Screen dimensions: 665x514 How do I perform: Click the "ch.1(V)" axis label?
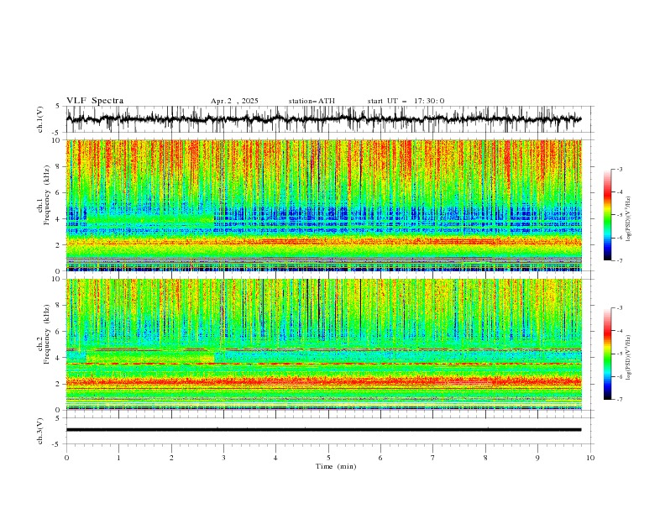40,119
